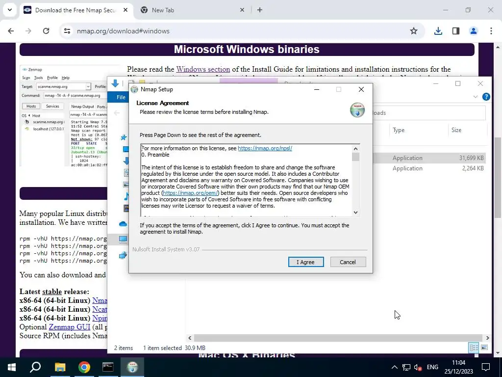Open the Windows section link on page
502x377 pixels.
pyautogui.click(x=203, y=69)
